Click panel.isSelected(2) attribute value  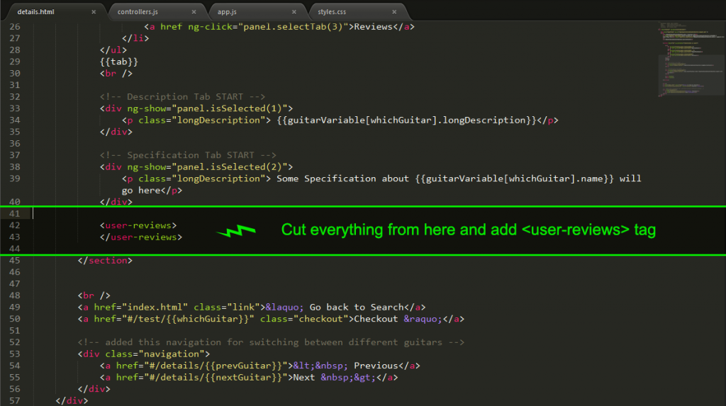[230, 167]
